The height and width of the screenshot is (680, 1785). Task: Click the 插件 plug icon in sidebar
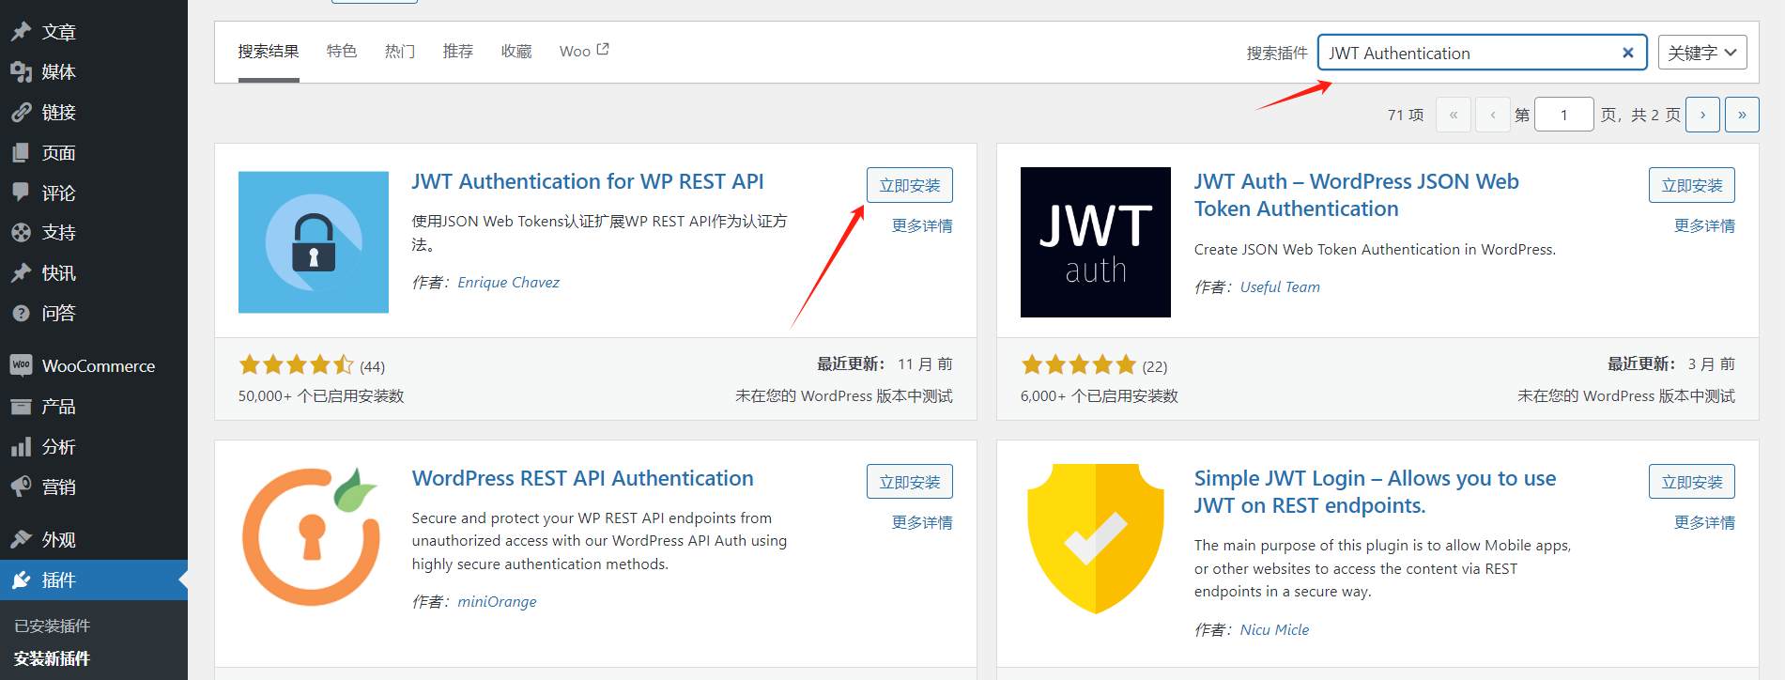(21, 580)
